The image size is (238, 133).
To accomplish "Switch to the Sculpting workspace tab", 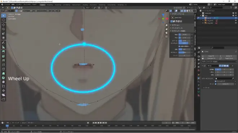I will [x=58, y=5].
